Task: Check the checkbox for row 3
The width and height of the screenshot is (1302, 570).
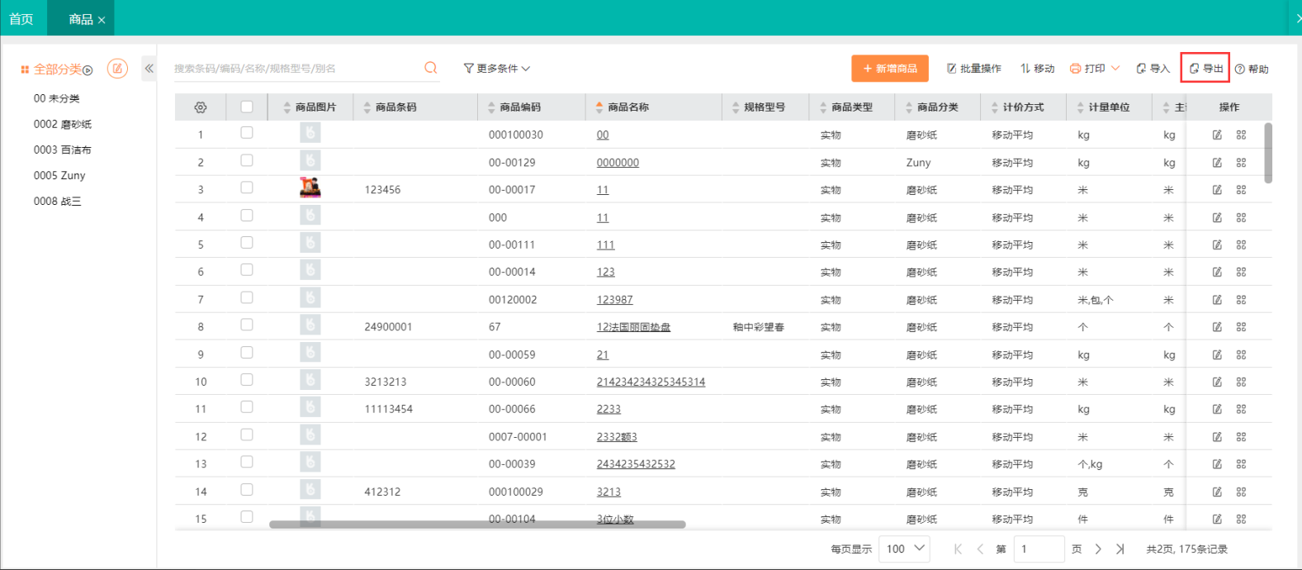Action: pyautogui.click(x=246, y=188)
